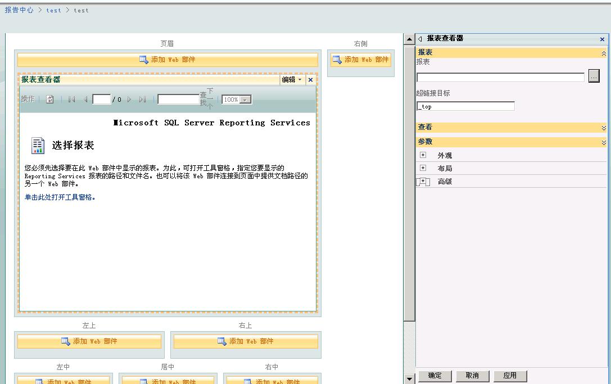The height and width of the screenshot is (384, 611).
Task: Click the 应用 button
Action: (510, 376)
